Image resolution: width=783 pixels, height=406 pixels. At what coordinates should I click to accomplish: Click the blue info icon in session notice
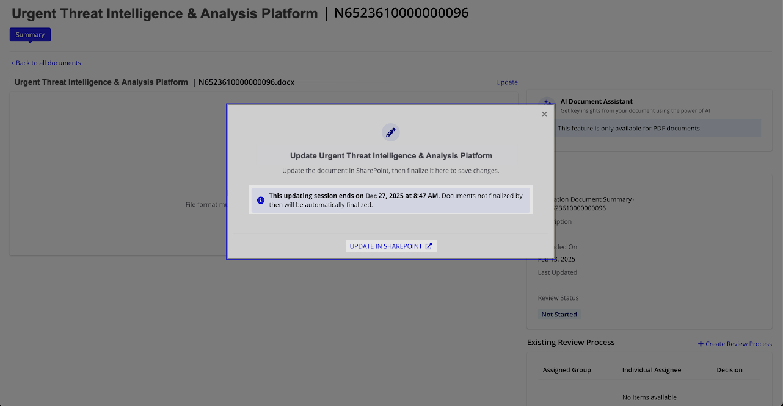pyautogui.click(x=261, y=200)
